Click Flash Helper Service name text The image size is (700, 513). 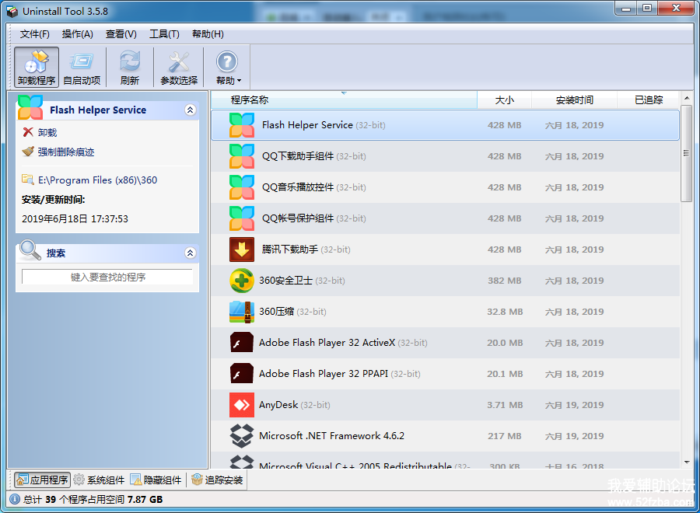pos(307,125)
